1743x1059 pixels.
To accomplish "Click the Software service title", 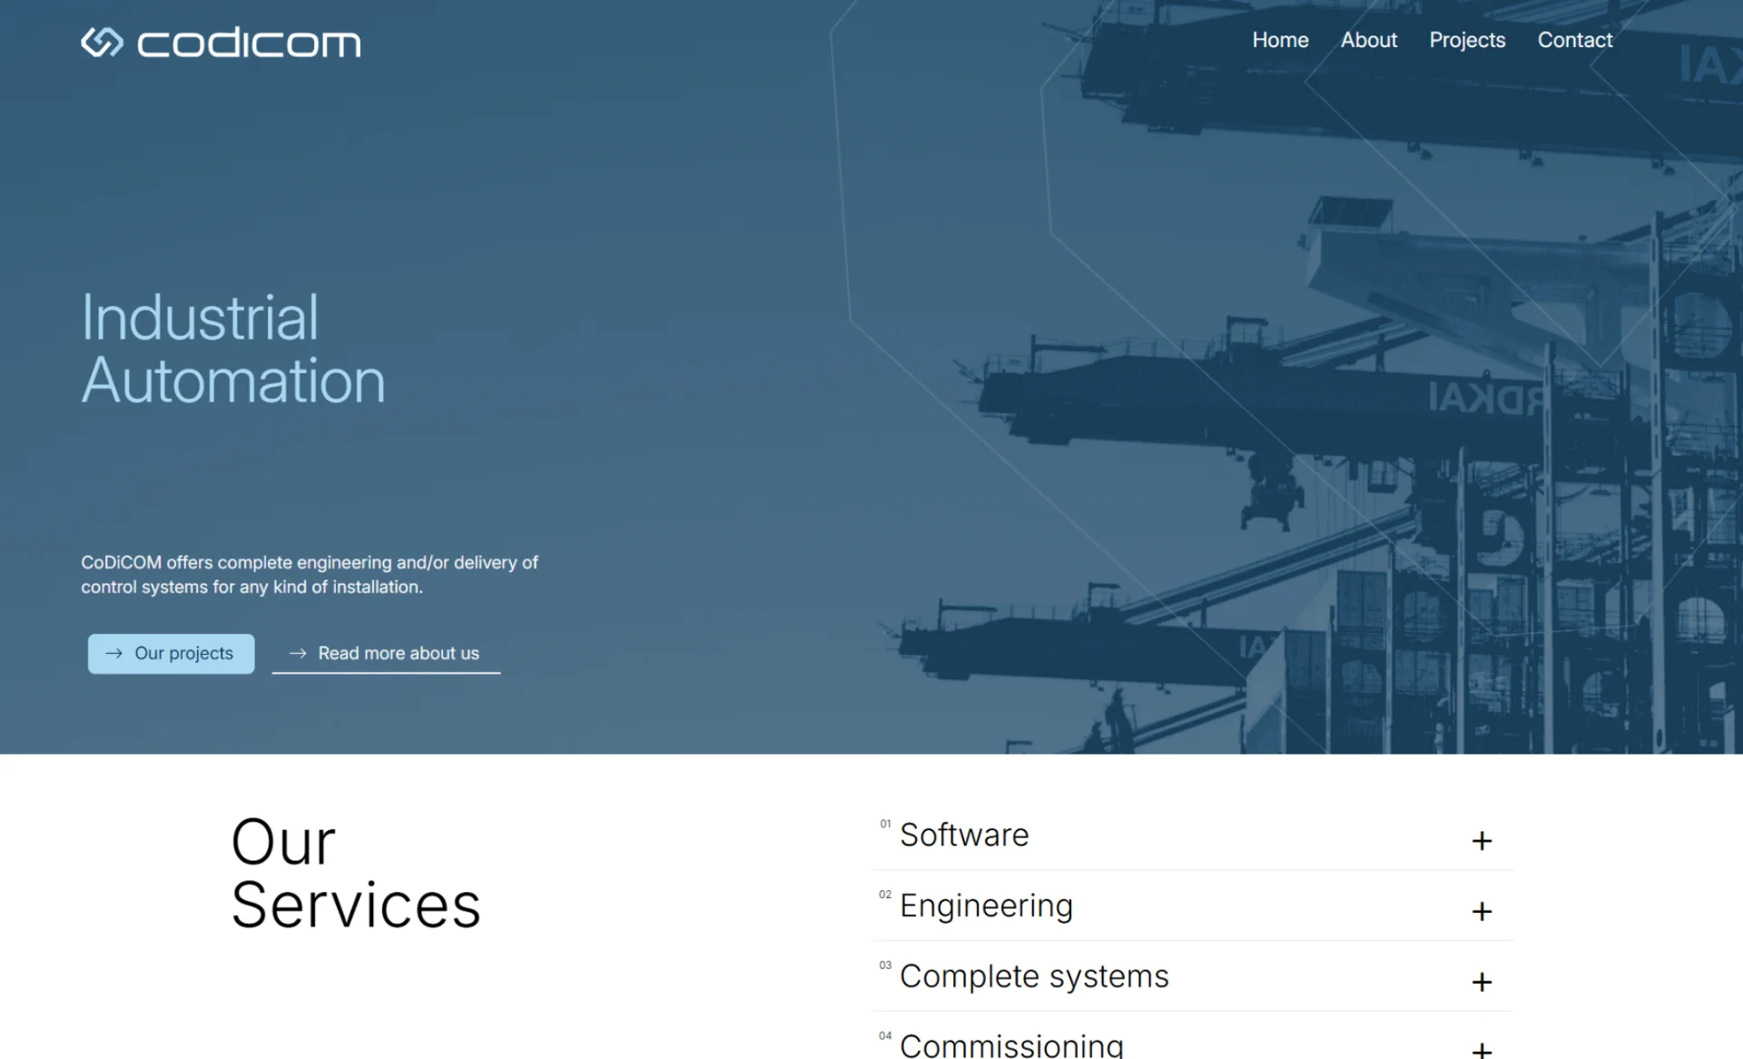I will [963, 835].
